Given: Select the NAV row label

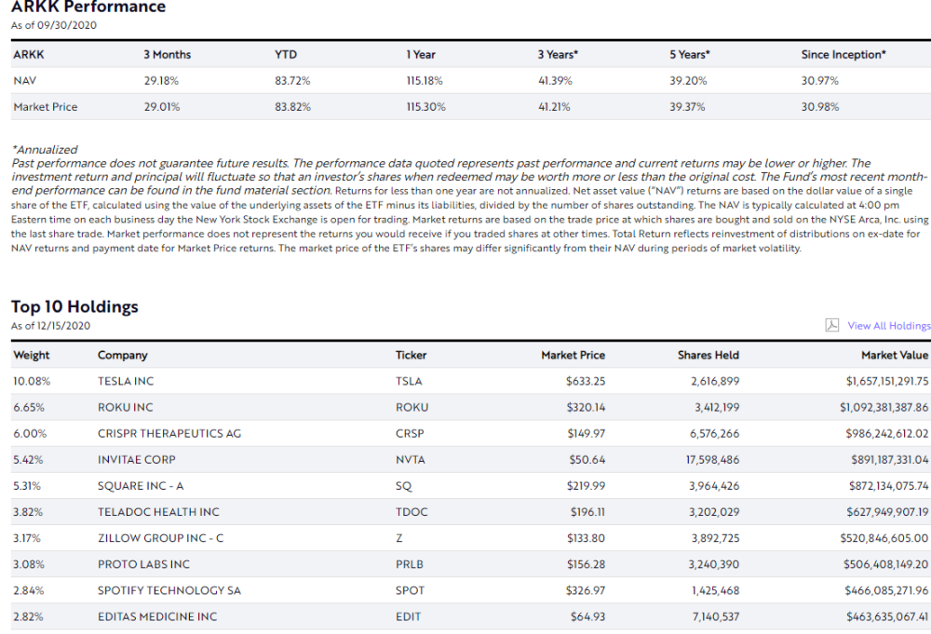Looking at the screenshot, I should click(x=25, y=81).
